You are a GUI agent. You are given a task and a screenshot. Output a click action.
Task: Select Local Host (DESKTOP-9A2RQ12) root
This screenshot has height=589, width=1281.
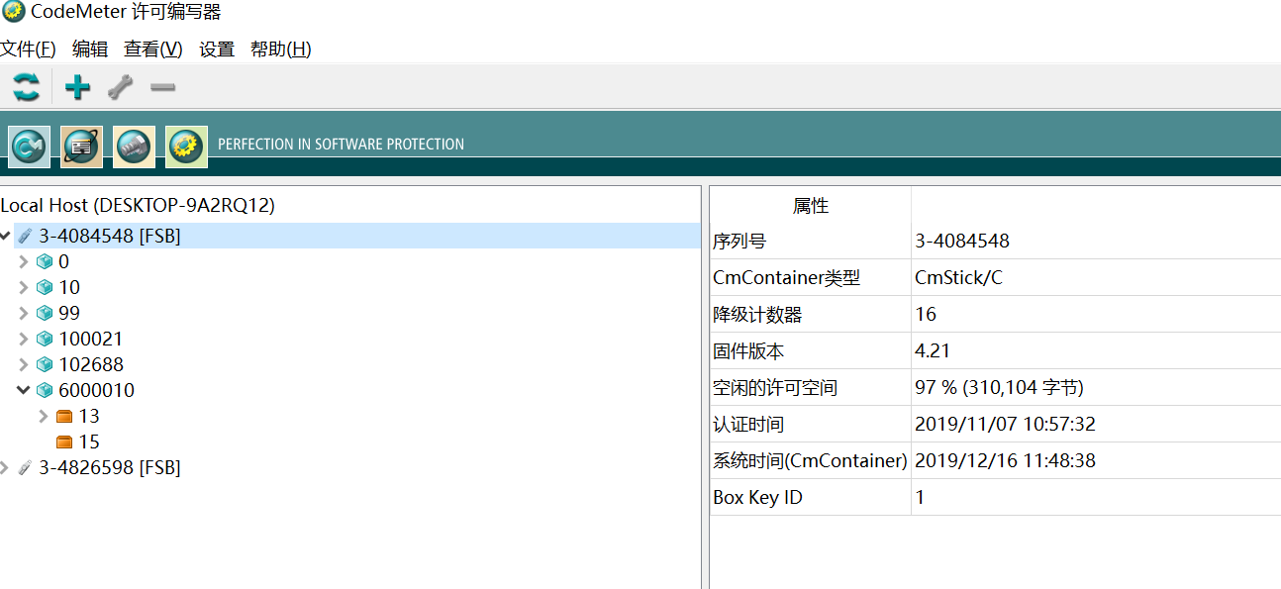138,206
